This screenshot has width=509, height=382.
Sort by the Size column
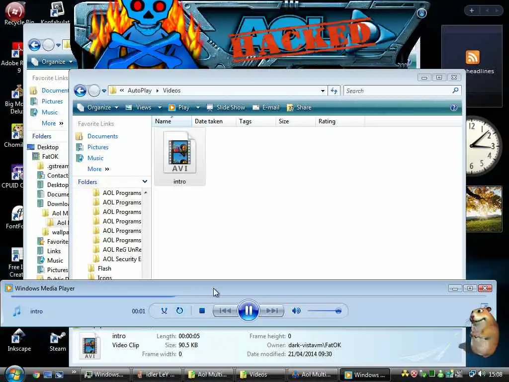pyautogui.click(x=295, y=121)
